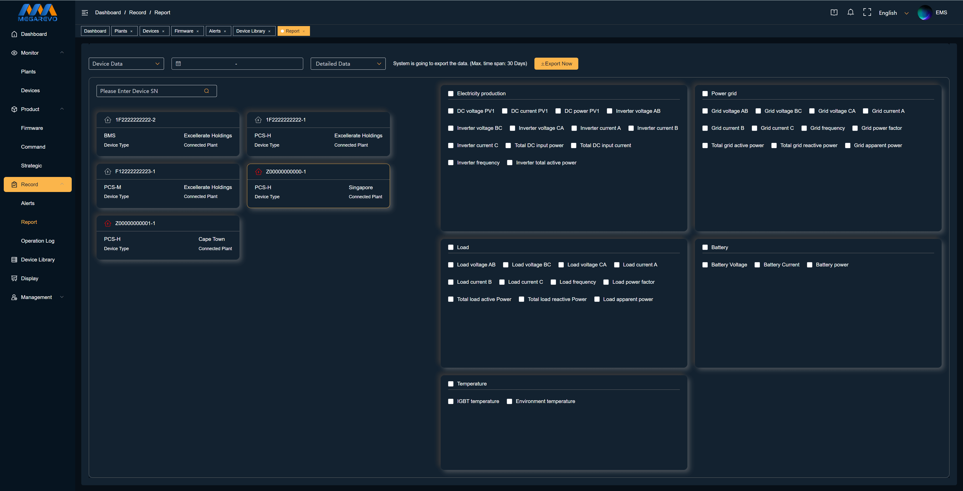Close the Firmware tab
Viewport: 963px width, 491px height.
(198, 31)
